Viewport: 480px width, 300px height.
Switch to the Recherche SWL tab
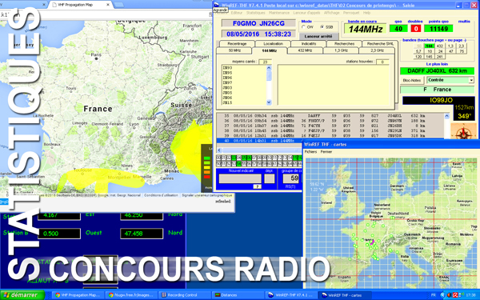tap(380, 44)
